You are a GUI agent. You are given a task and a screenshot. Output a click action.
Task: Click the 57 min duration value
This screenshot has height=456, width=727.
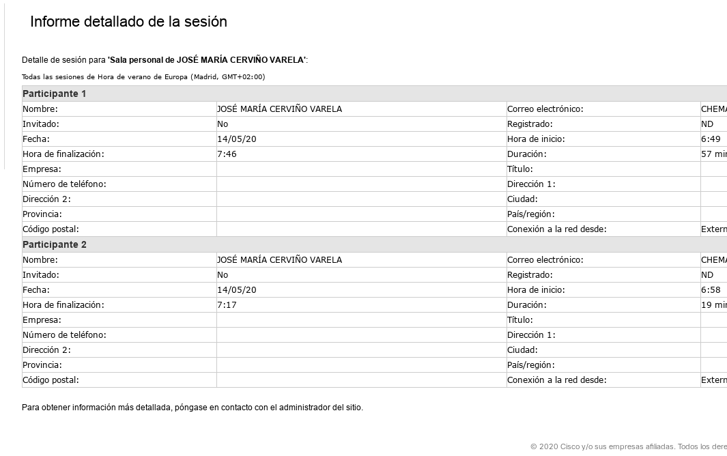(713, 154)
